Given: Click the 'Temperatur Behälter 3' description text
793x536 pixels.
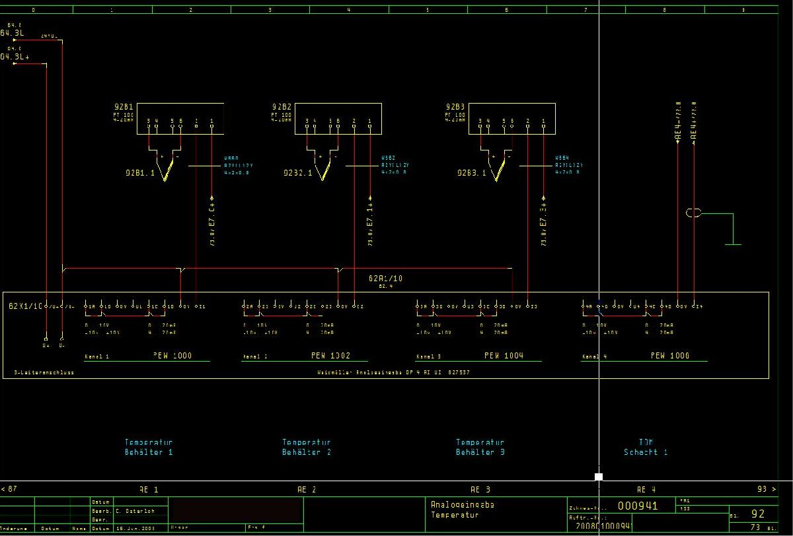Looking at the screenshot, I should click(x=480, y=448).
